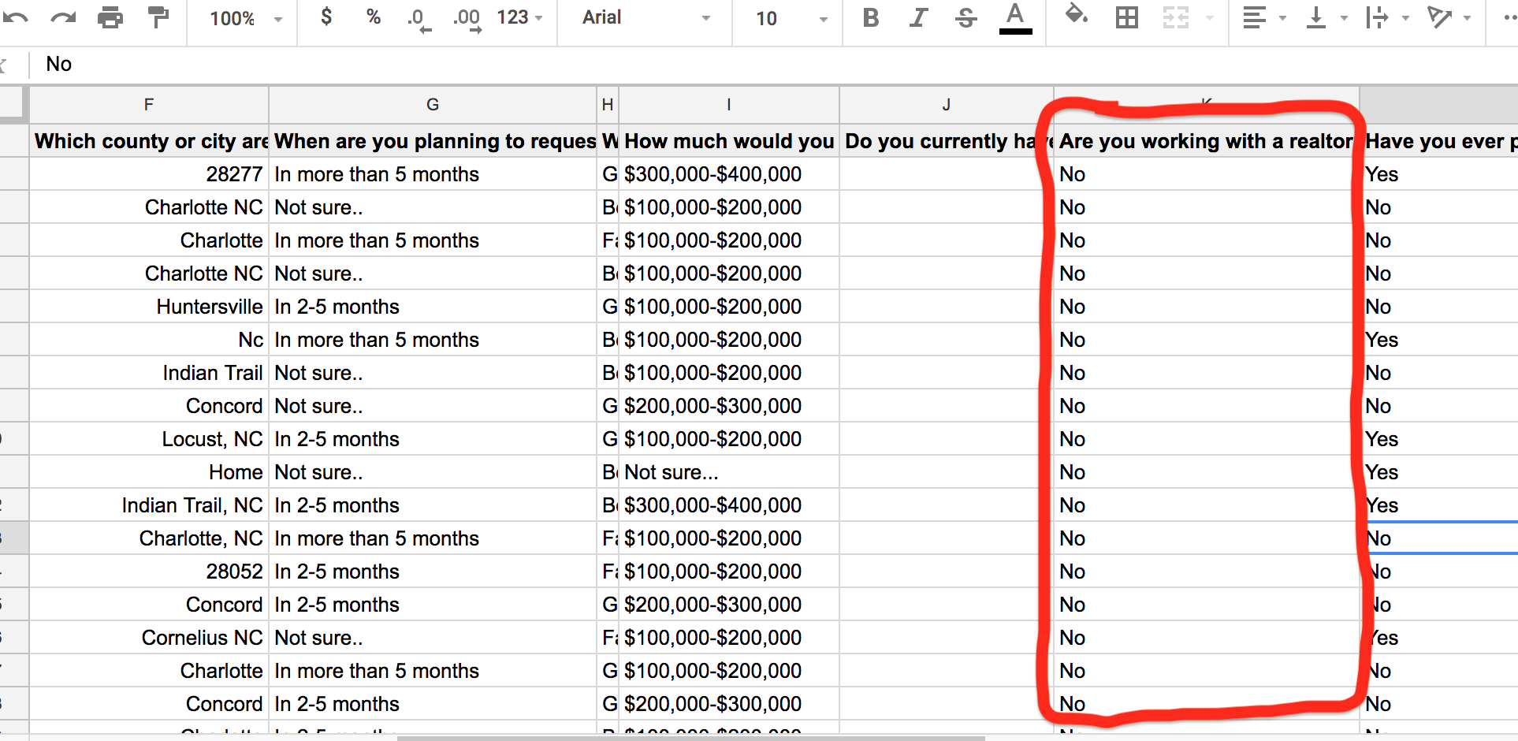Open the horizontal align menu
Viewport: 1518px width, 741px height.
[1263, 17]
